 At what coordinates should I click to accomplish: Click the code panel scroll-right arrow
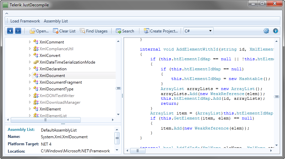coord(271,151)
